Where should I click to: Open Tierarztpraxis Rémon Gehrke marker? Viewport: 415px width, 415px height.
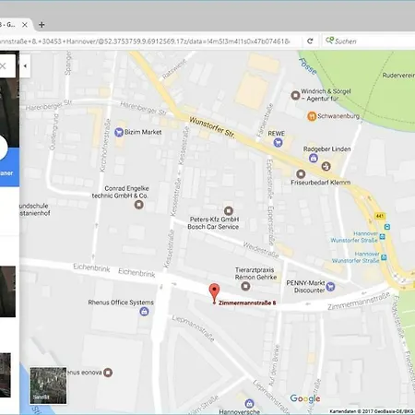click(245, 287)
